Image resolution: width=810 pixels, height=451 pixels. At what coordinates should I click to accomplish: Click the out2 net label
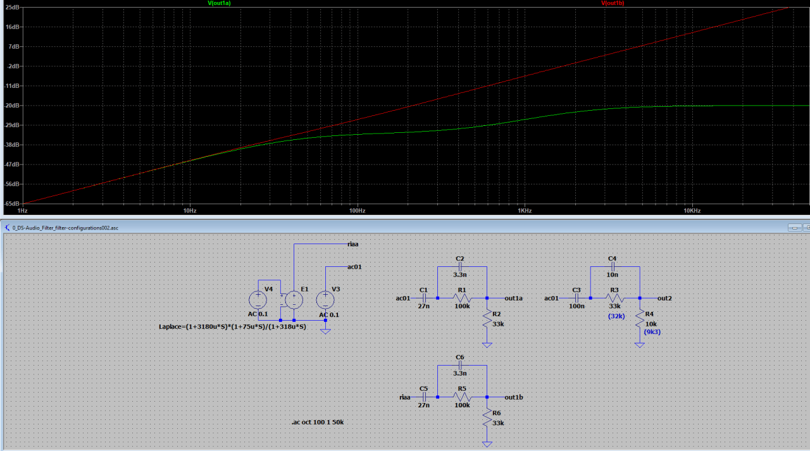click(664, 298)
